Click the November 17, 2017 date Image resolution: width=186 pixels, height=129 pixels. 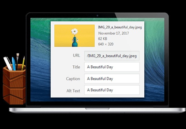pos(114,33)
